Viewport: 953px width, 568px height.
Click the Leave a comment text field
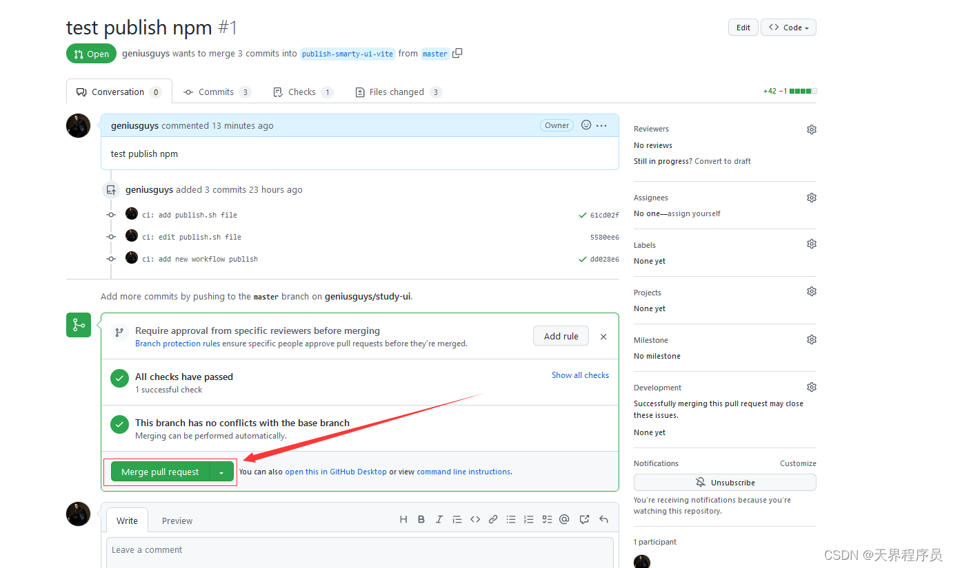pyautogui.click(x=360, y=552)
